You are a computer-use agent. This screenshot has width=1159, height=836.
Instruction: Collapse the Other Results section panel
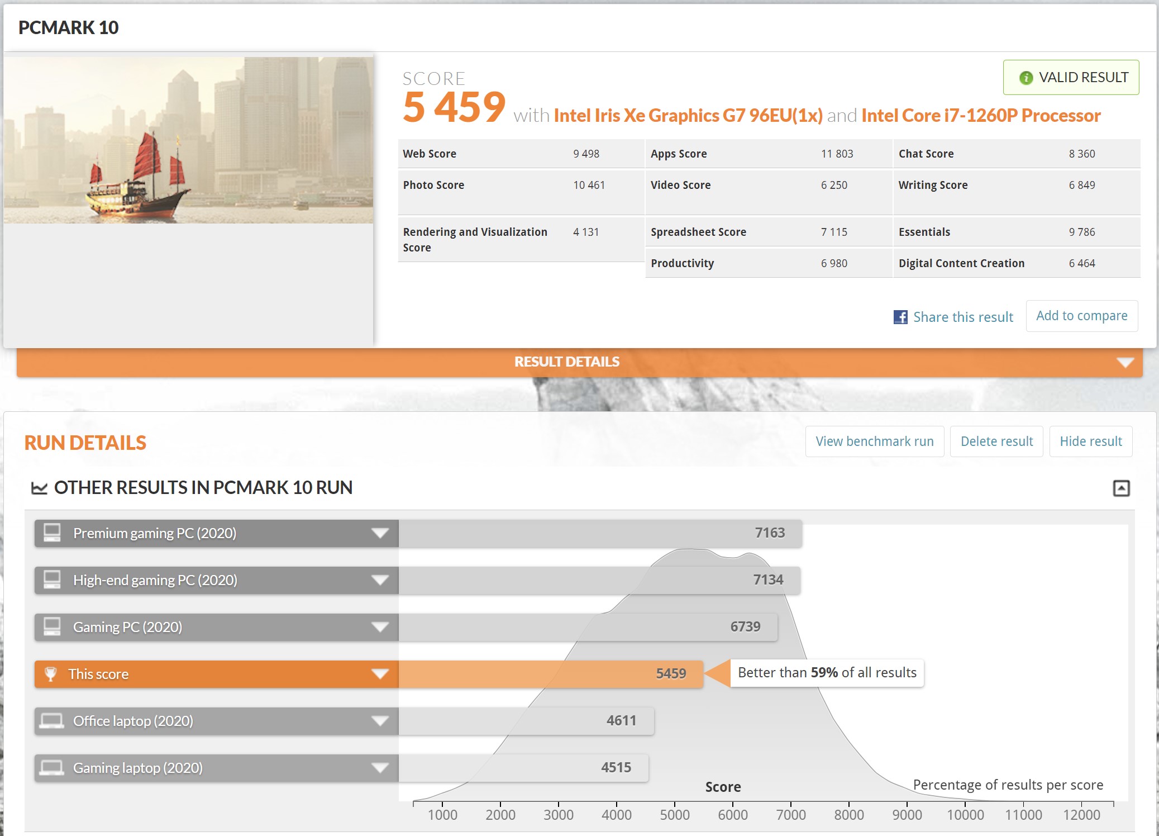pyautogui.click(x=1121, y=488)
